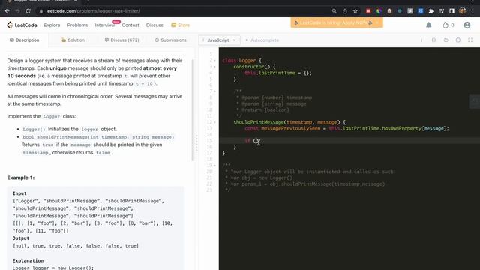The width and height of the screenshot is (480, 270).
Task: Click the this.lastPrintTime = {} line
Action: point(278,73)
